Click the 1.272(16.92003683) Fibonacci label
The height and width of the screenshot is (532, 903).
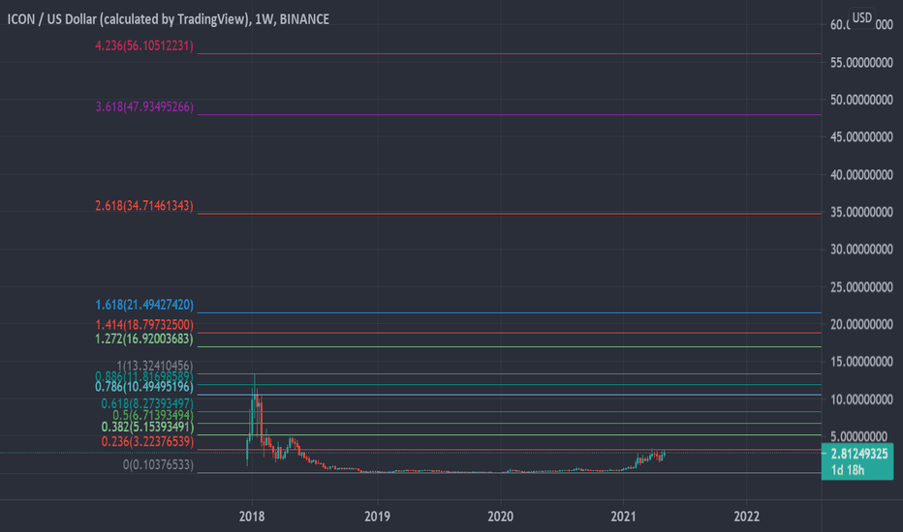[144, 339]
